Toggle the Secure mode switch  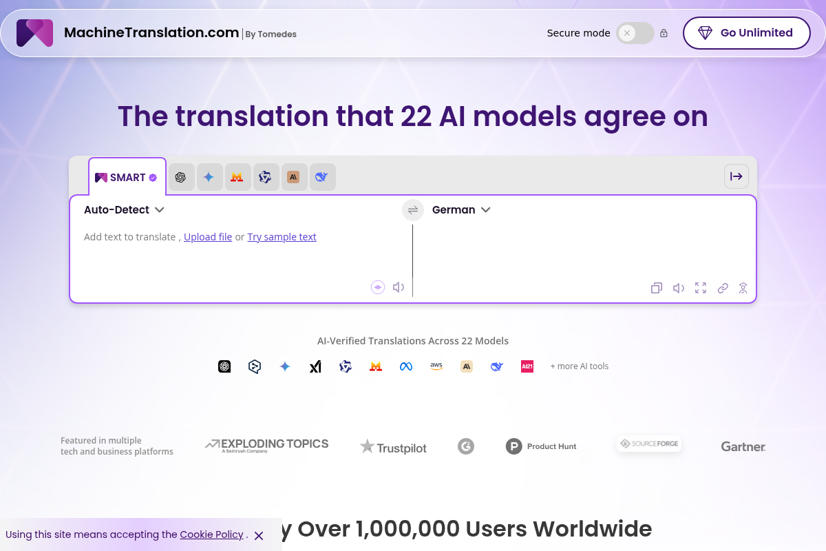point(635,33)
